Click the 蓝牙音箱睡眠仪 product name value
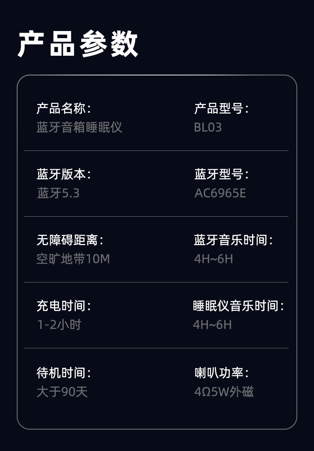This screenshot has width=314, height=451. point(79,127)
